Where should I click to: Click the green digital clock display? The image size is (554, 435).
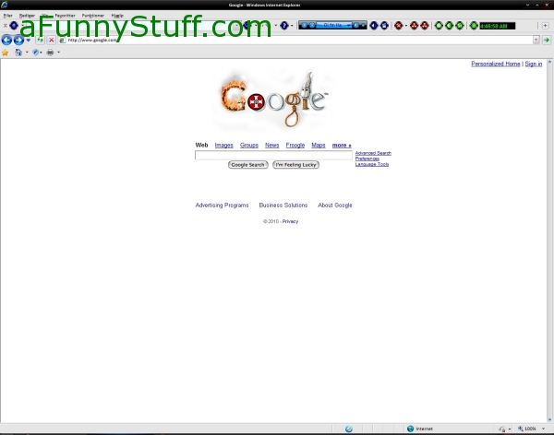[498, 26]
